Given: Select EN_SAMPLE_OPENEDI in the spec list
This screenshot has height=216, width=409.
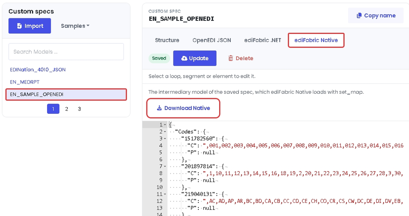Looking at the screenshot, I should 66,94.
